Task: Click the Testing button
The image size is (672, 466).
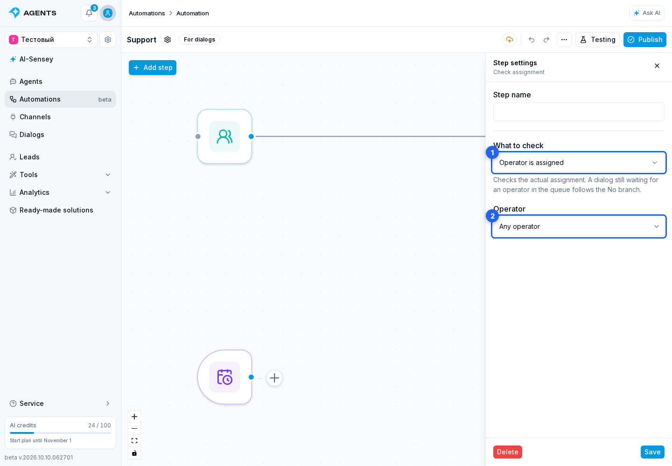Action: pyautogui.click(x=597, y=40)
